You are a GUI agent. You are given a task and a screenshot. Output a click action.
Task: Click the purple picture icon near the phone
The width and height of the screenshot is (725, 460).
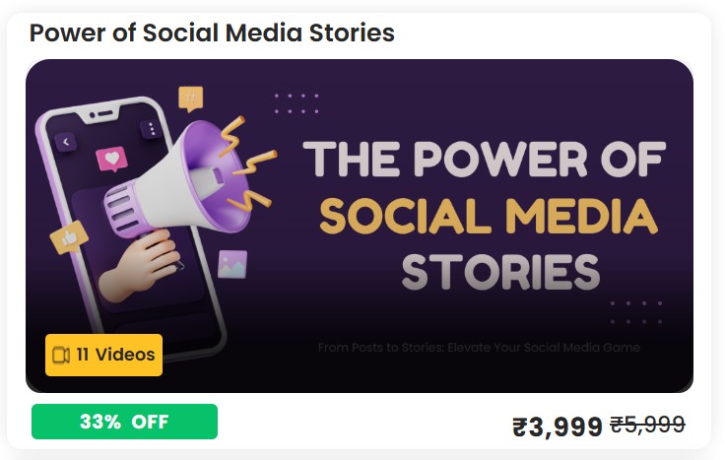tap(232, 263)
